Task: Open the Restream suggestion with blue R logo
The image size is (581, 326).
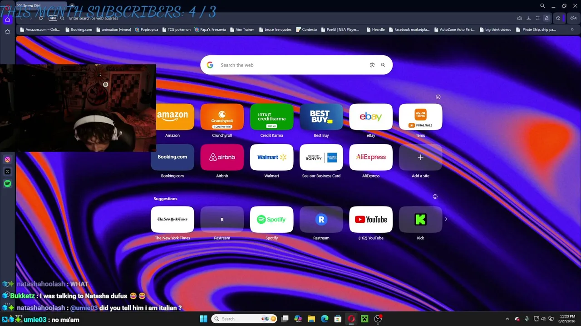Action: point(321,220)
